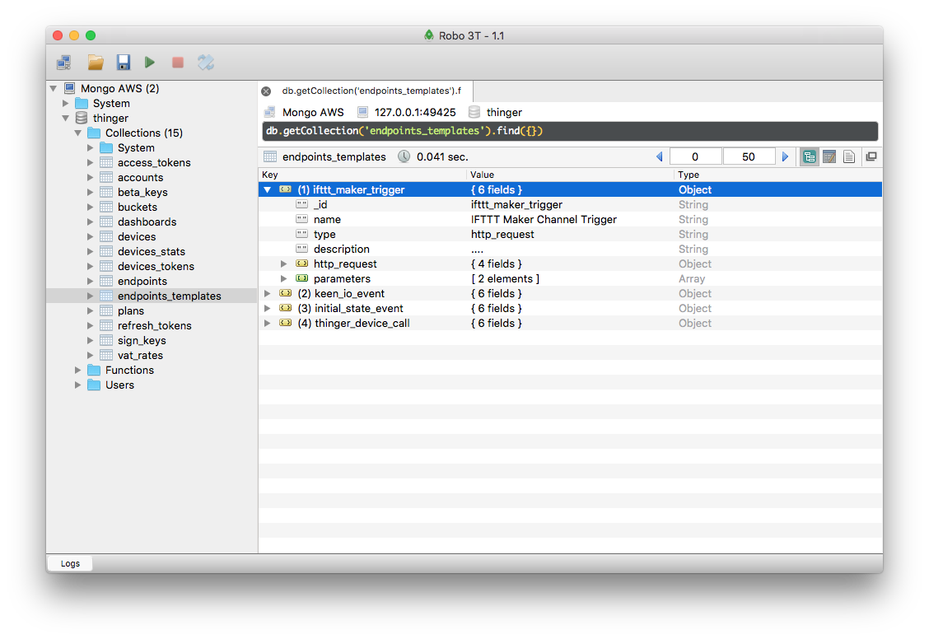Image resolution: width=929 pixels, height=639 pixels.
Task: Expand the http_request object field
Action: pyautogui.click(x=283, y=264)
